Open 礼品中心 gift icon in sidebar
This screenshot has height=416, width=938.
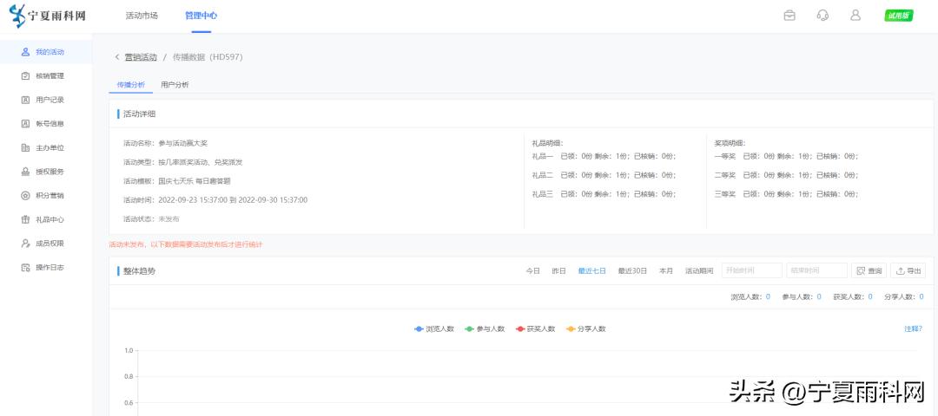pyautogui.click(x=25, y=219)
